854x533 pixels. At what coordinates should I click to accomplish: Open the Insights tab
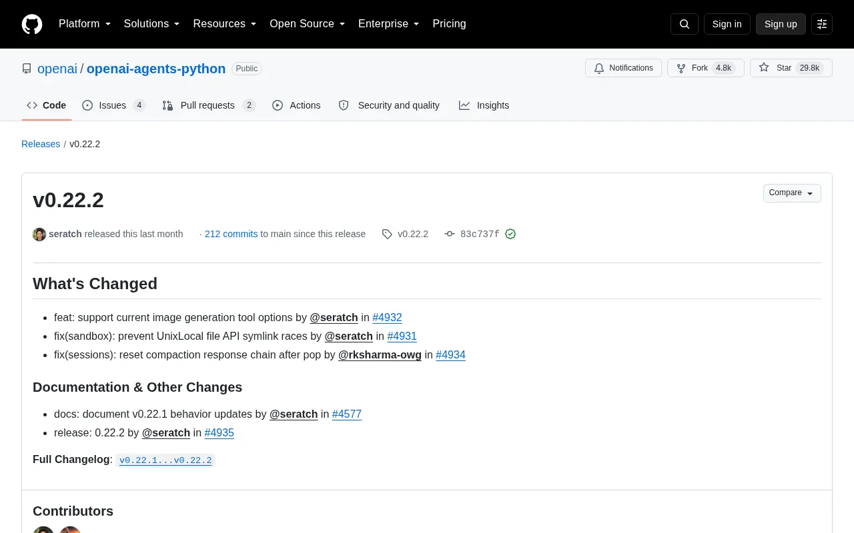tap(484, 105)
